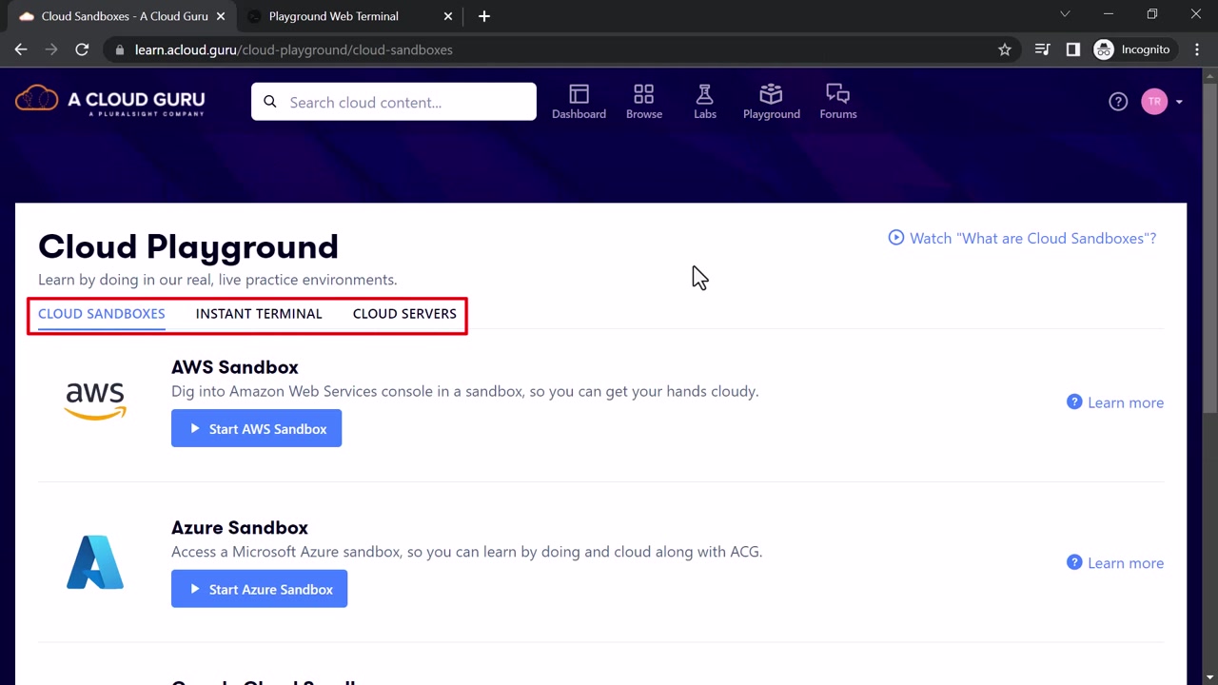This screenshot has height=685, width=1218.
Task: Switch to Instant Terminal tab
Action: click(x=259, y=314)
